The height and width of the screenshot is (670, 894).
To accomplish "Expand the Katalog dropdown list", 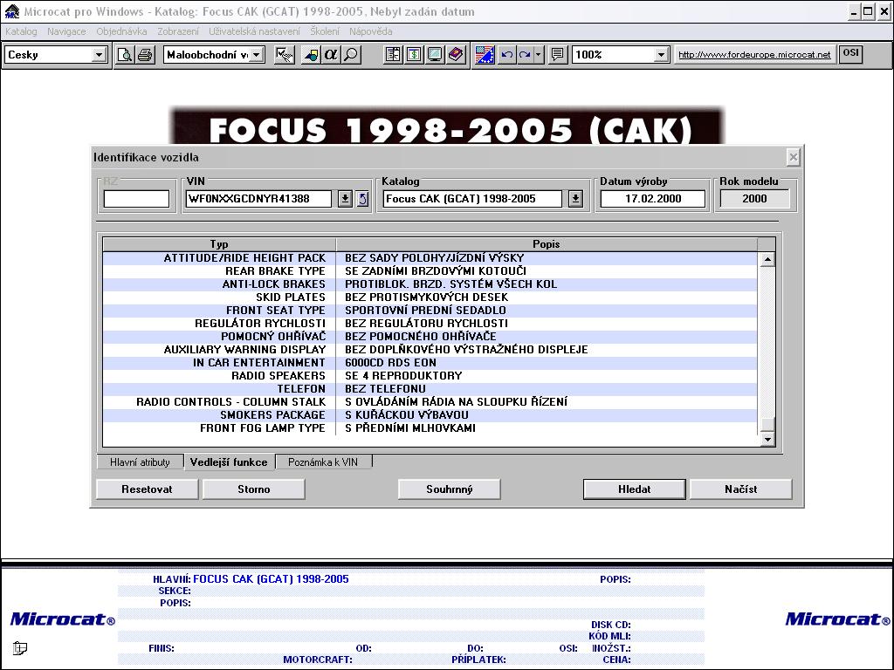I will coord(575,199).
